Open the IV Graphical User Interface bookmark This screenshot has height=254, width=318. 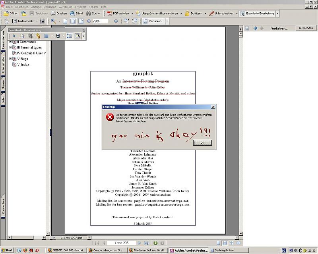[x=31, y=53]
